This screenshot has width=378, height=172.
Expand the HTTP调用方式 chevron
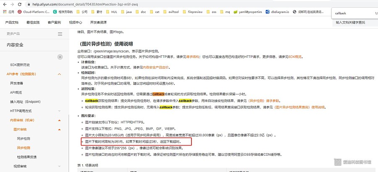tap(60, 111)
